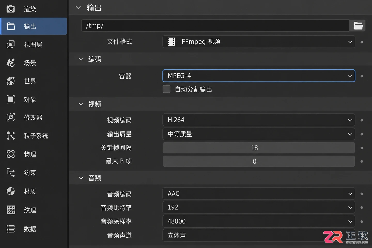Switch to the 场景 tab label
The image size is (372, 248).
(30, 63)
